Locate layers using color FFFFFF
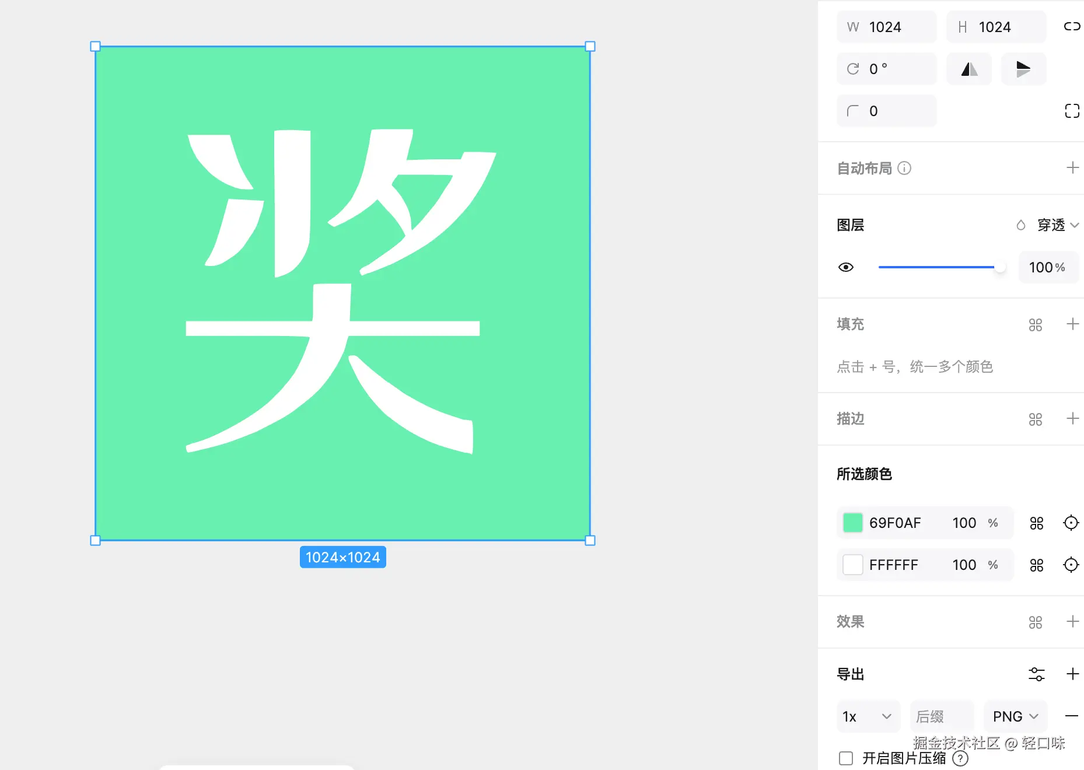 click(1071, 565)
